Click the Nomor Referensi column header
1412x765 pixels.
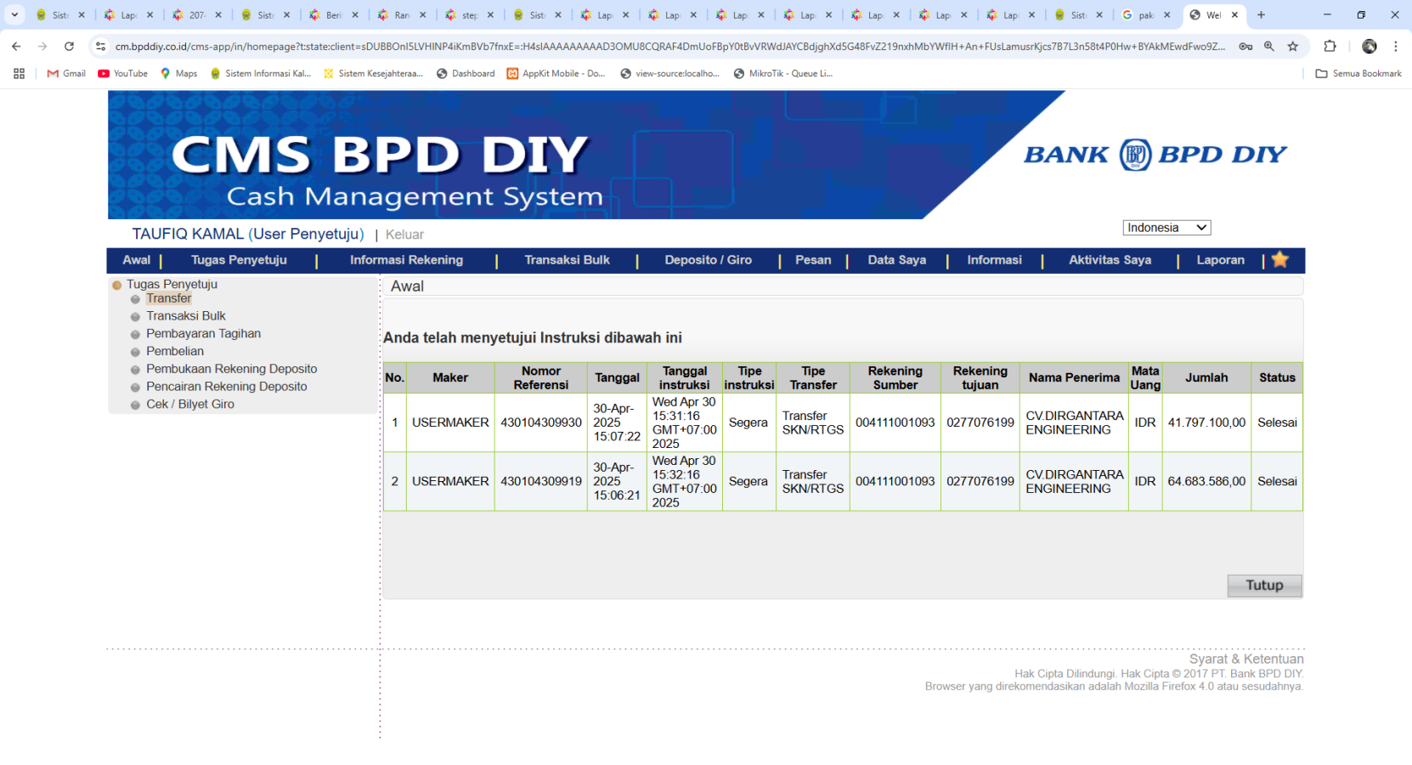tap(541, 378)
